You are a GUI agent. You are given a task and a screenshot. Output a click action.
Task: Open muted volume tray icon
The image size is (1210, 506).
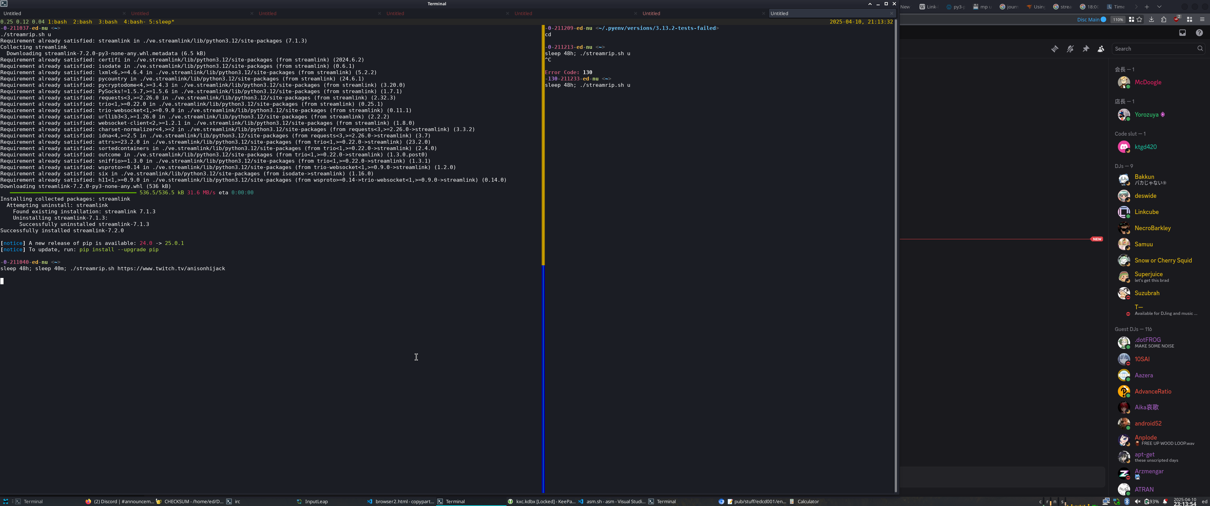tap(1137, 501)
